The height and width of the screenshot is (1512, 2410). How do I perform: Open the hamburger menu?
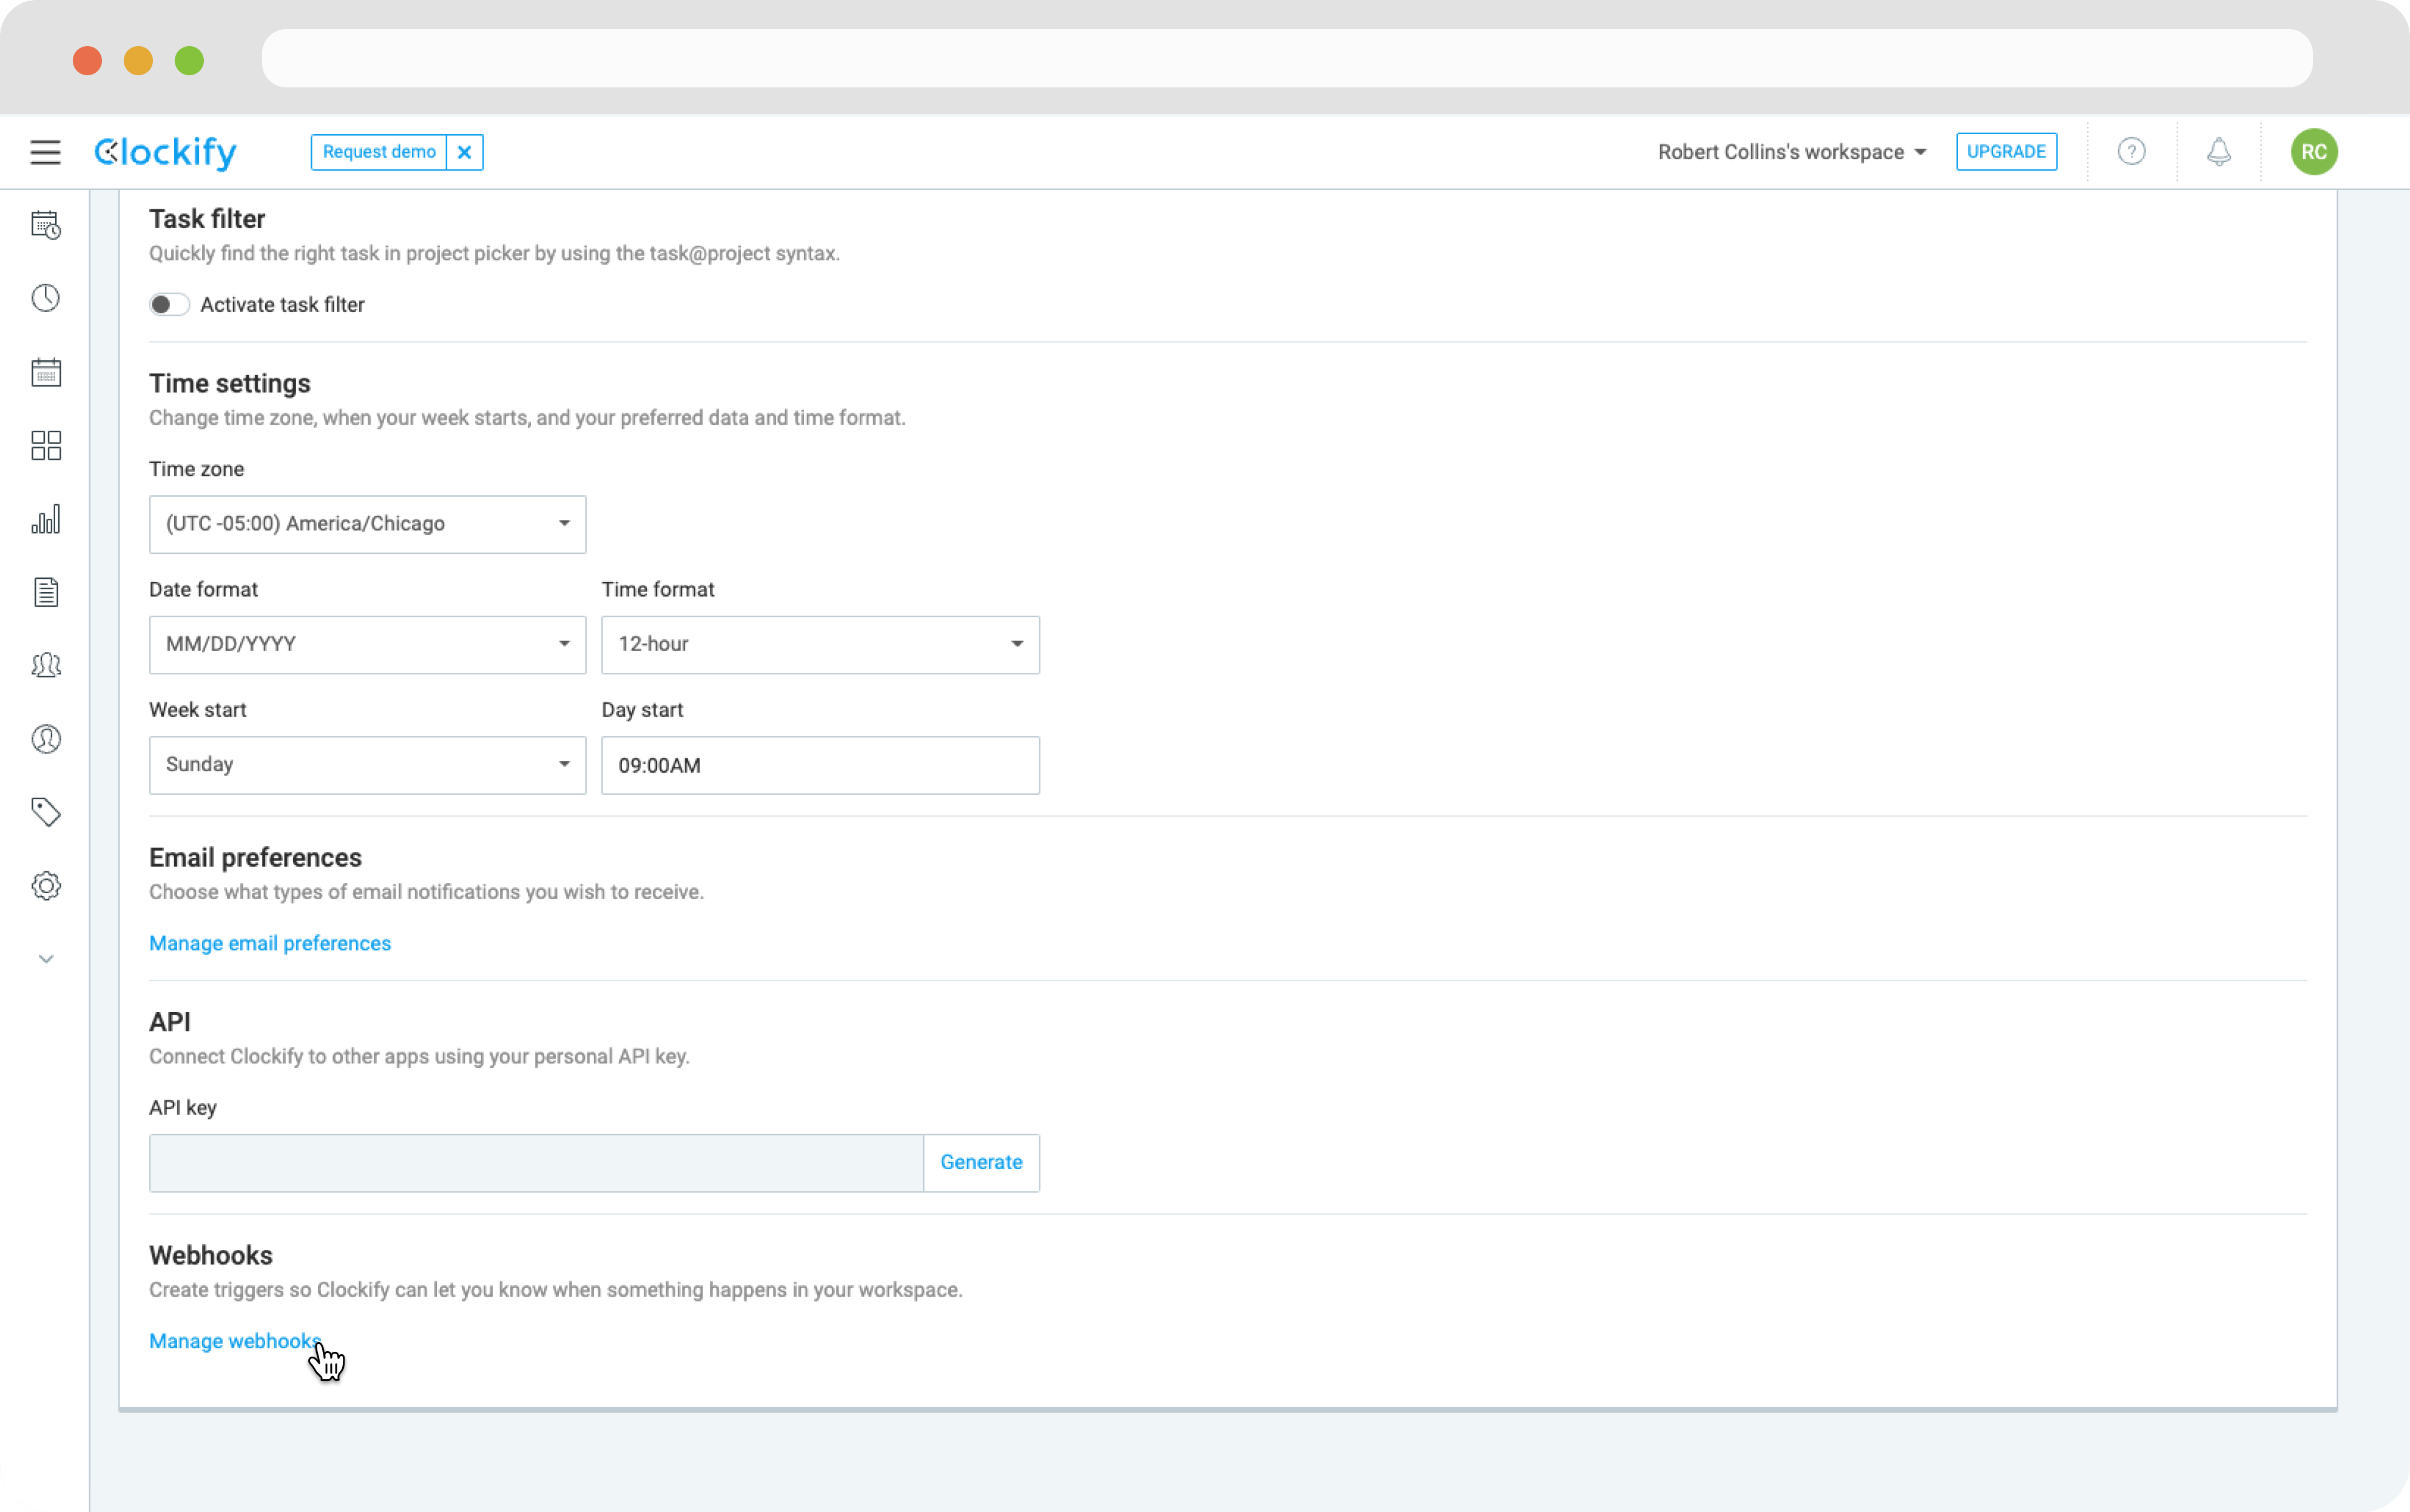45,152
